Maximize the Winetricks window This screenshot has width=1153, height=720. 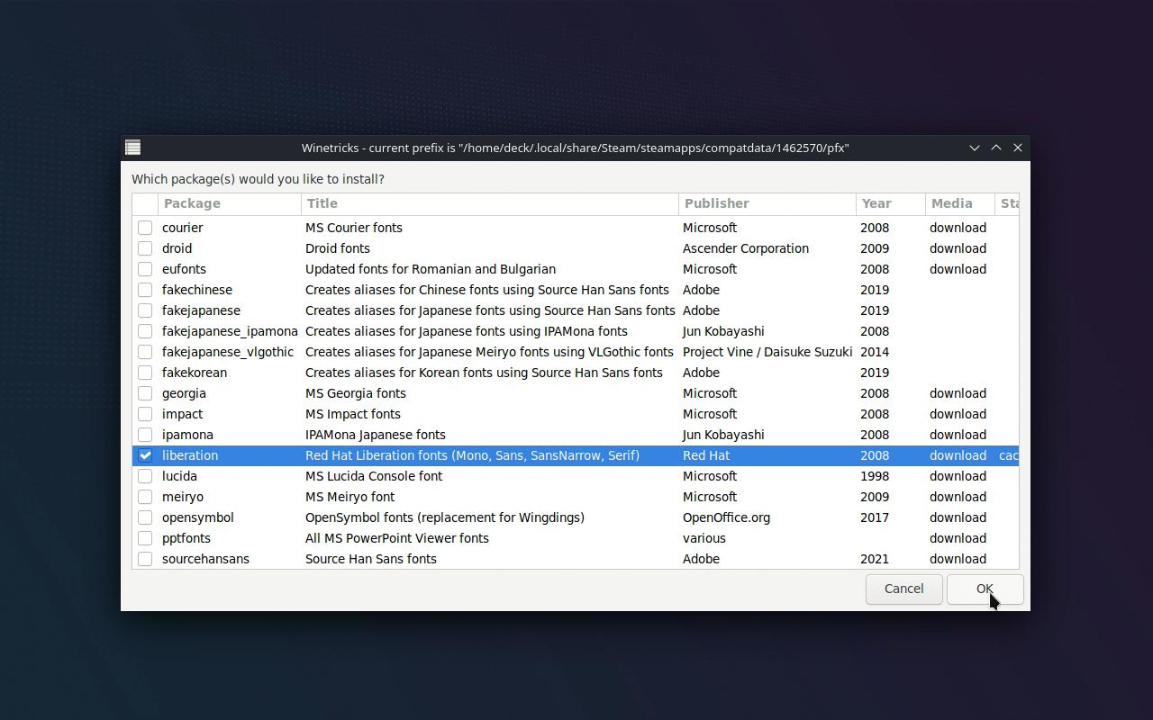[995, 148]
